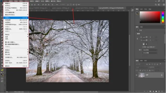
Task: Select the Rectangular Marquee tool
Action: (2, 14)
